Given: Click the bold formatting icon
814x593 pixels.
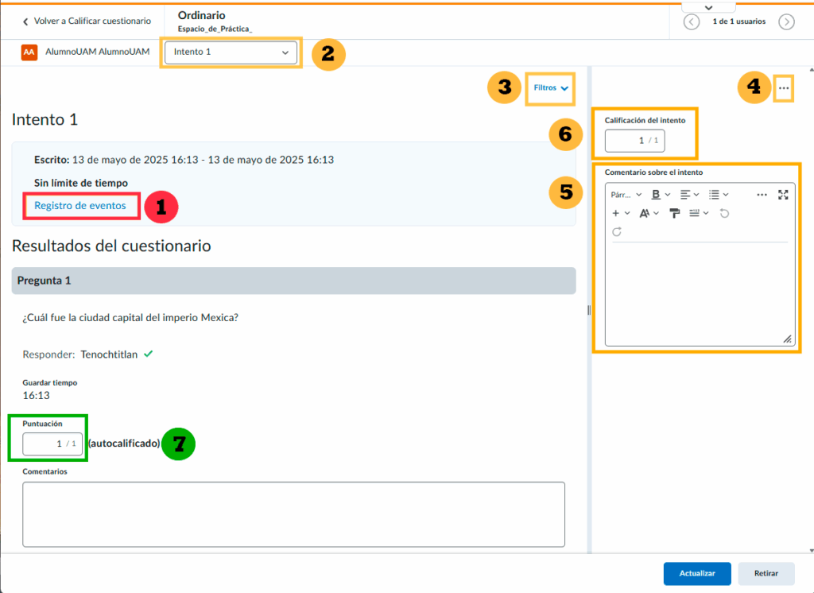Looking at the screenshot, I should click(657, 195).
